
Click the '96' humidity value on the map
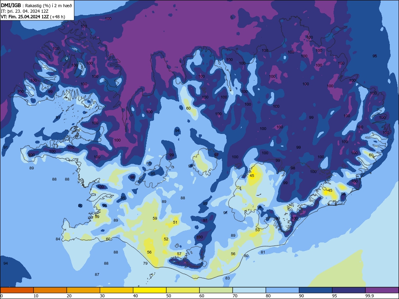click(105, 205)
